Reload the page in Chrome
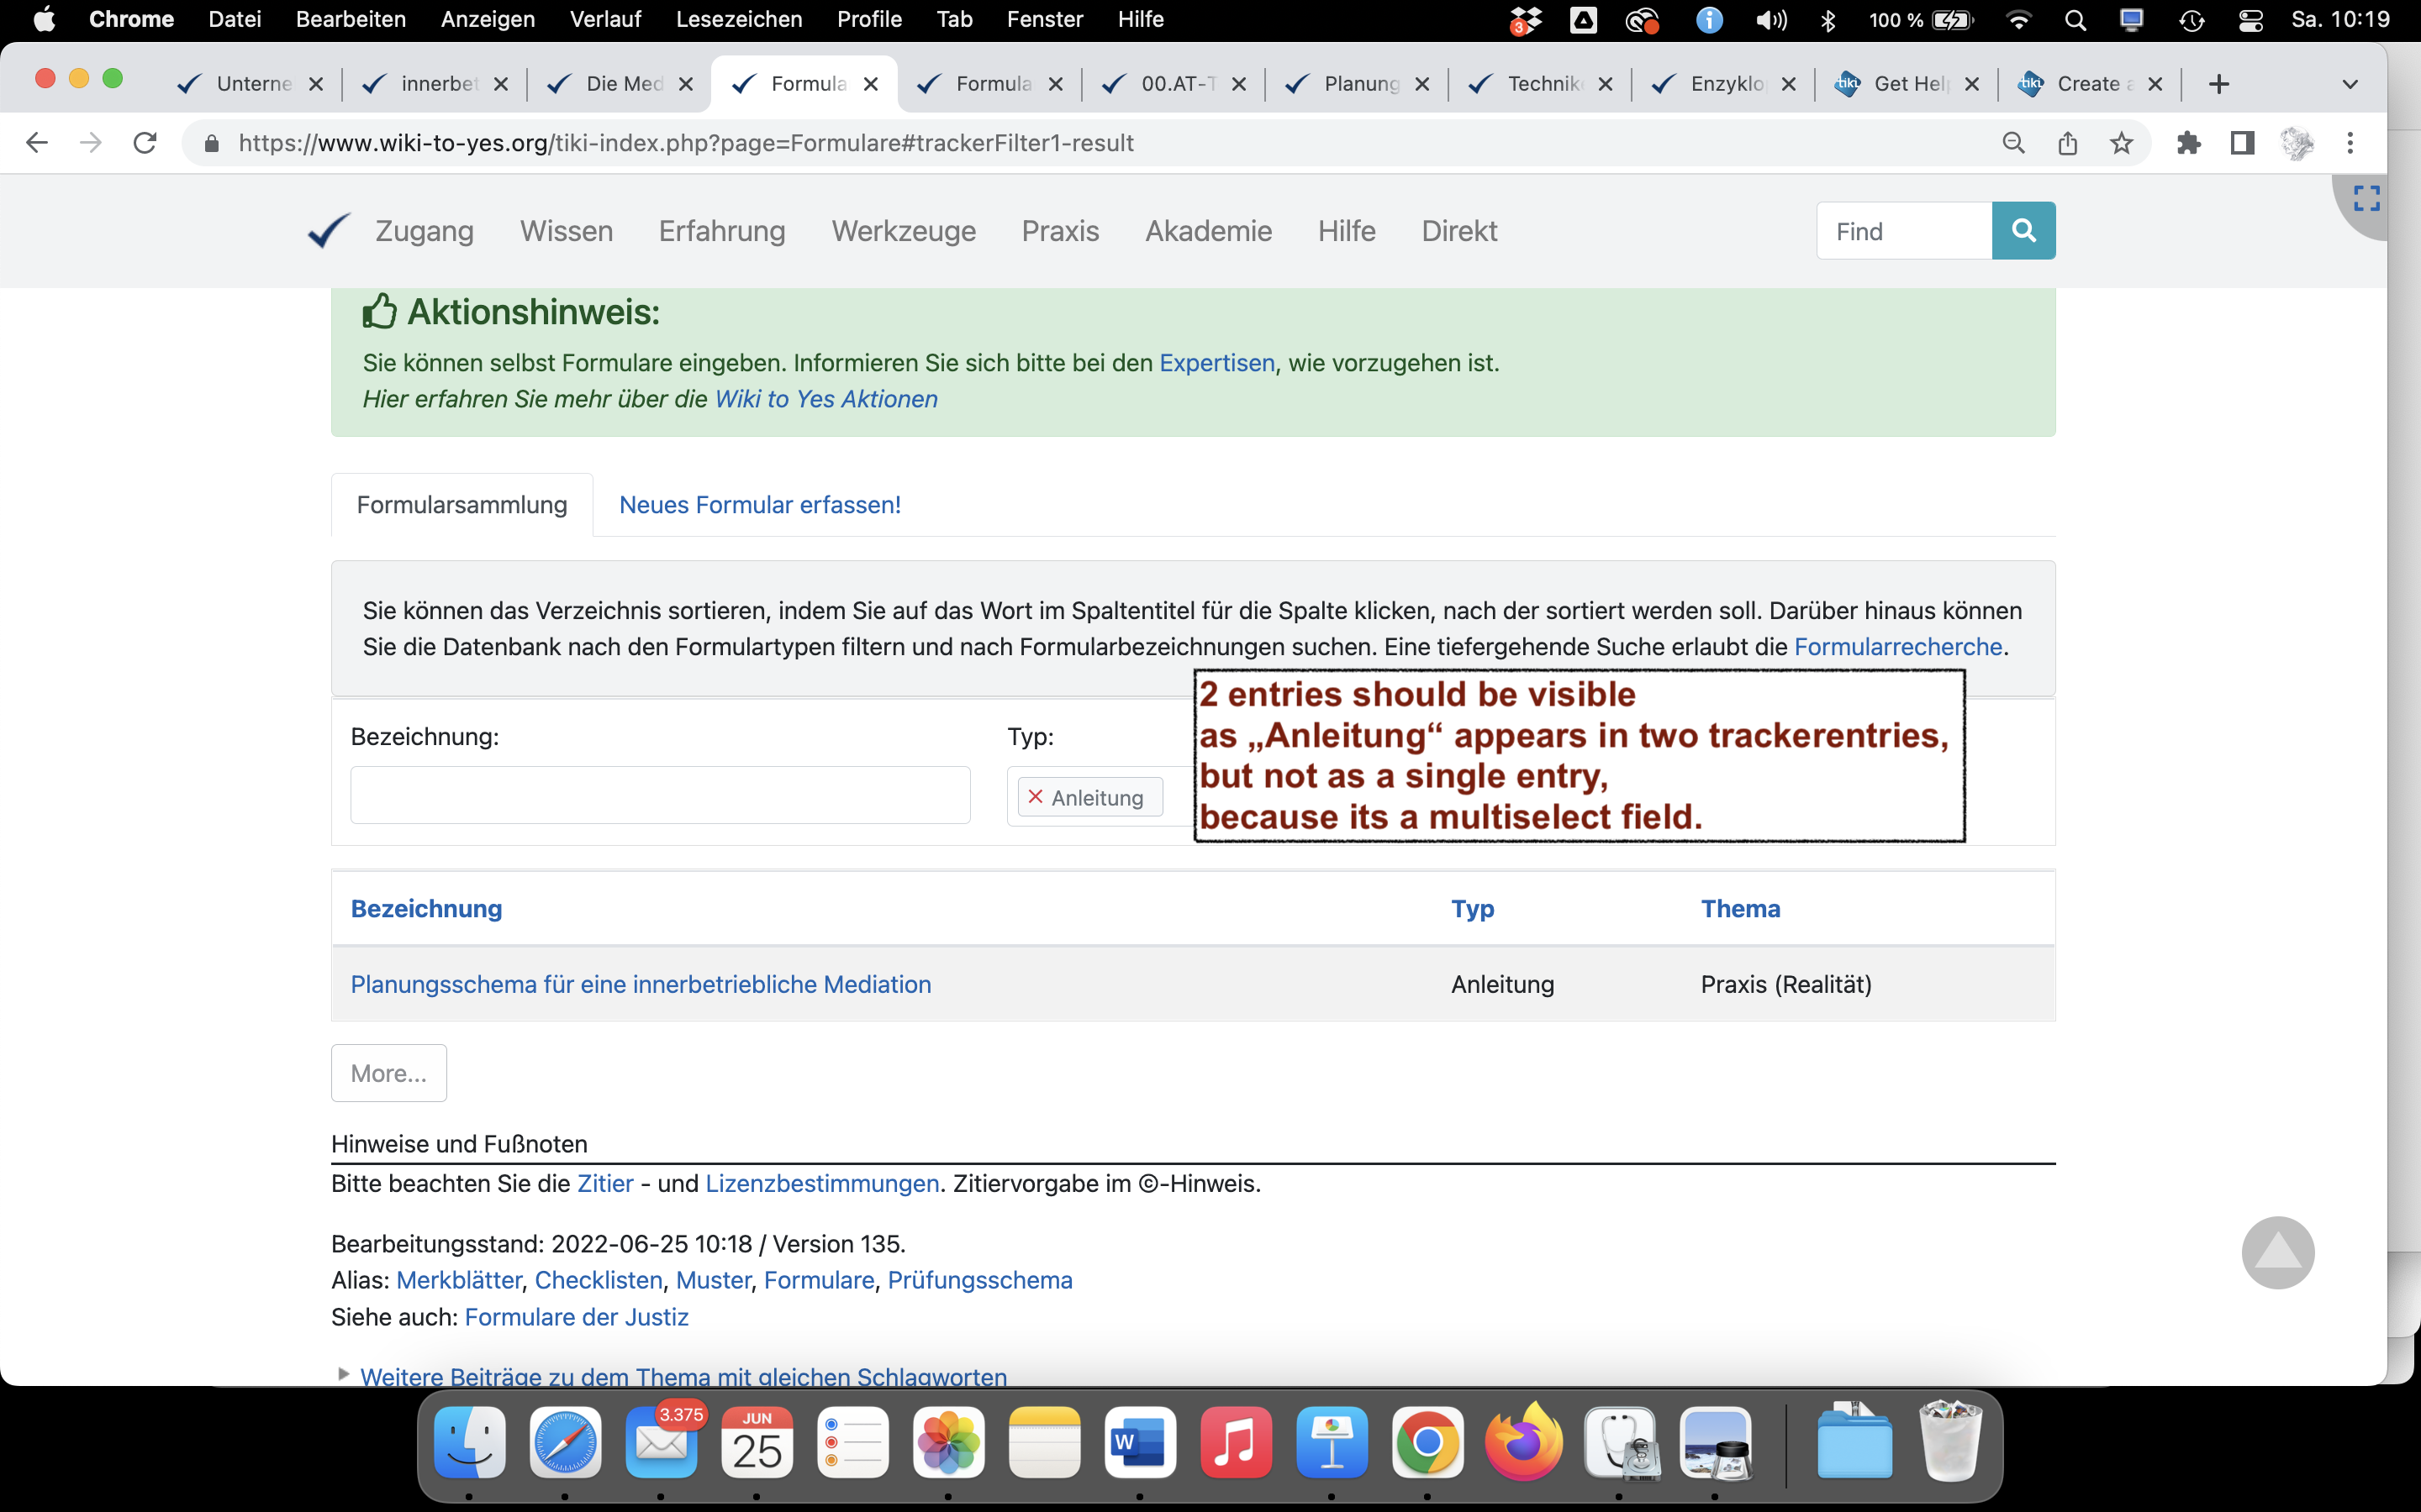The image size is (2421, 1512). click(145, 143)
